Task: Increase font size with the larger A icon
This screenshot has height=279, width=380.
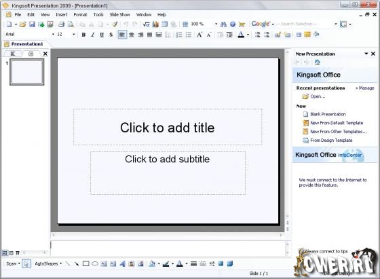Action: 199,35
